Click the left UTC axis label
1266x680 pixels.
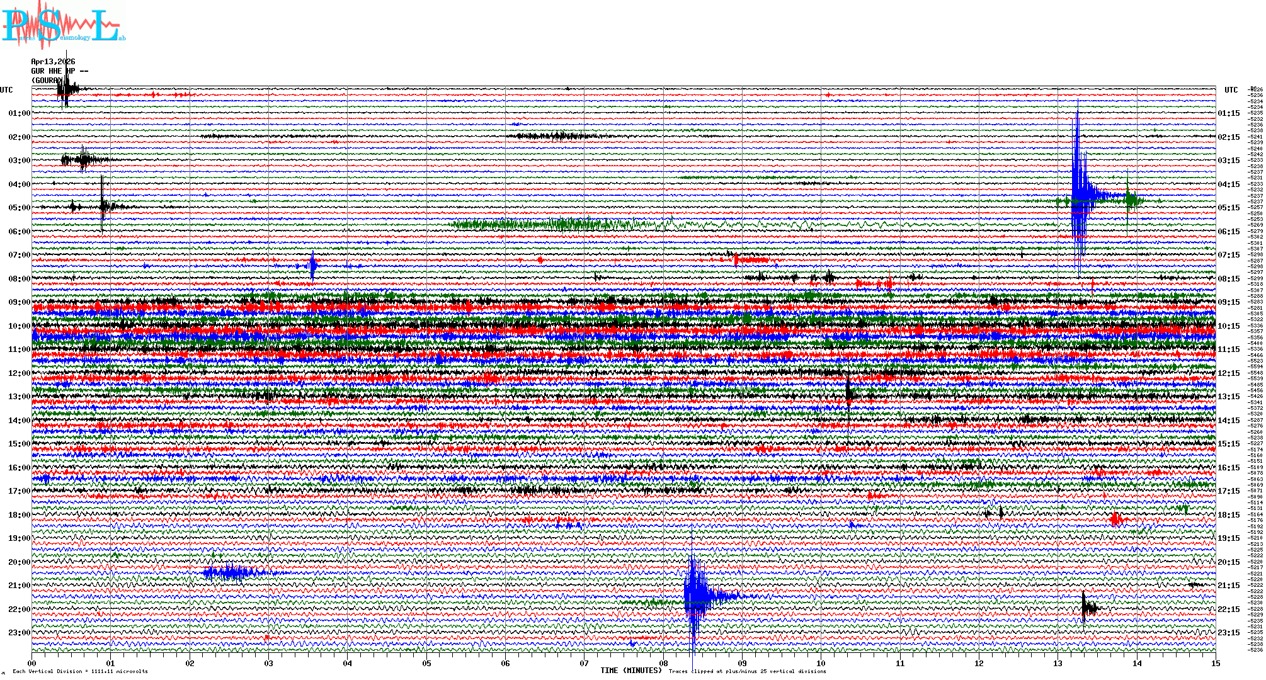tap(6, 90)
